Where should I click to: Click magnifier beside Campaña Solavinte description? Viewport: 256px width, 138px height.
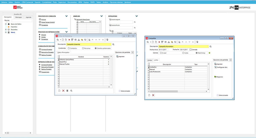pyautogui.click(x=113, y=44)
